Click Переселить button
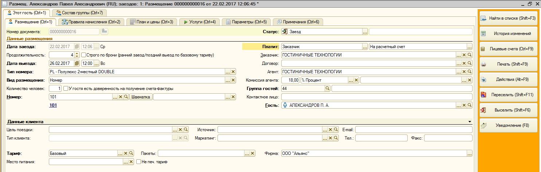The image size is (541, 172). pos(509,95)
